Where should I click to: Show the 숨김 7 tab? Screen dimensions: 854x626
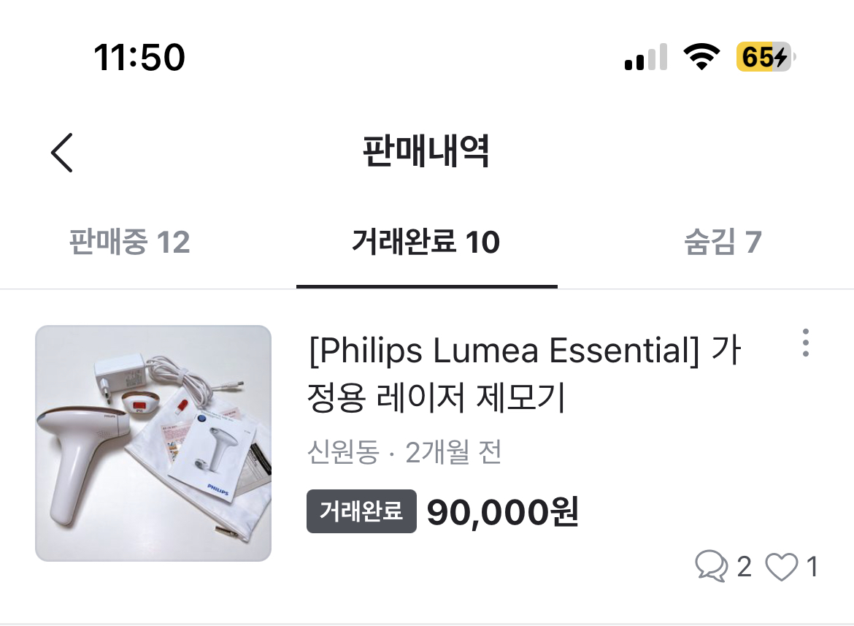click(723, 242)
